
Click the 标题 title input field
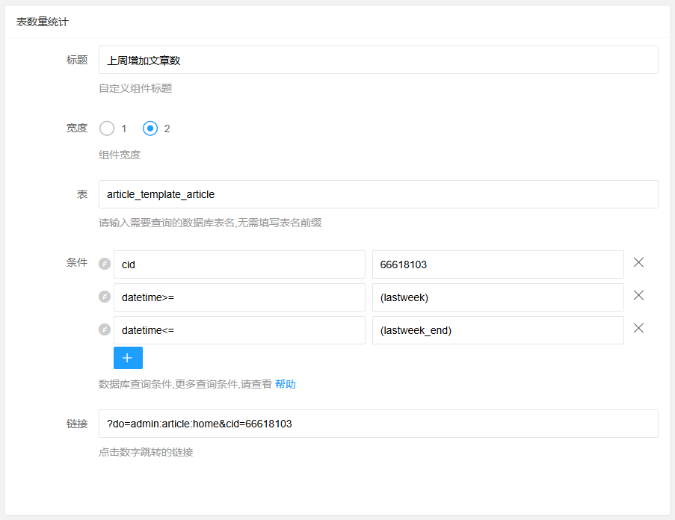(x=378, y=60)
